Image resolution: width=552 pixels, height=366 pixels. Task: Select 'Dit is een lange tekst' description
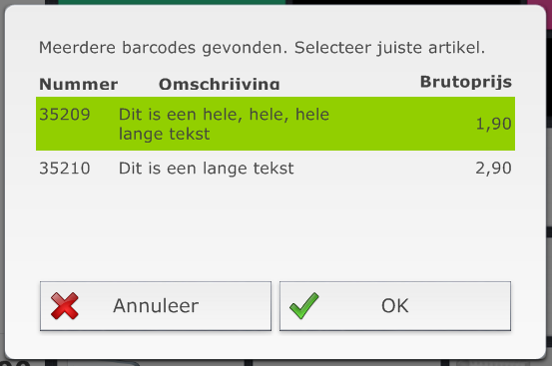coord(206,169)
